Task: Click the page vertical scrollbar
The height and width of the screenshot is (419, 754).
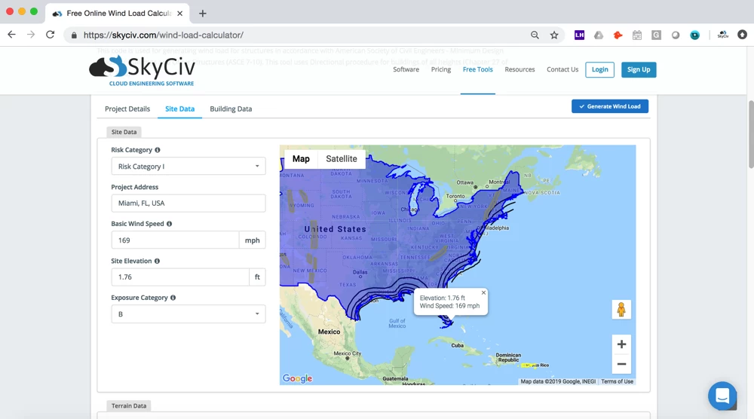Action: (x=751, y=135)
